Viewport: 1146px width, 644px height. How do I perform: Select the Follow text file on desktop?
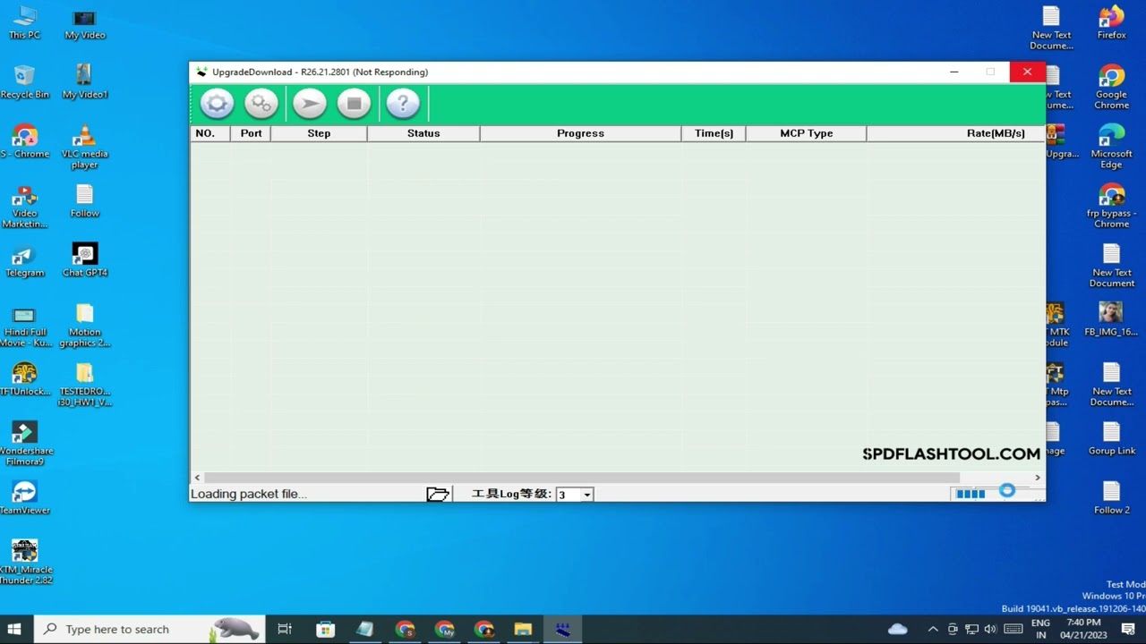85,201
